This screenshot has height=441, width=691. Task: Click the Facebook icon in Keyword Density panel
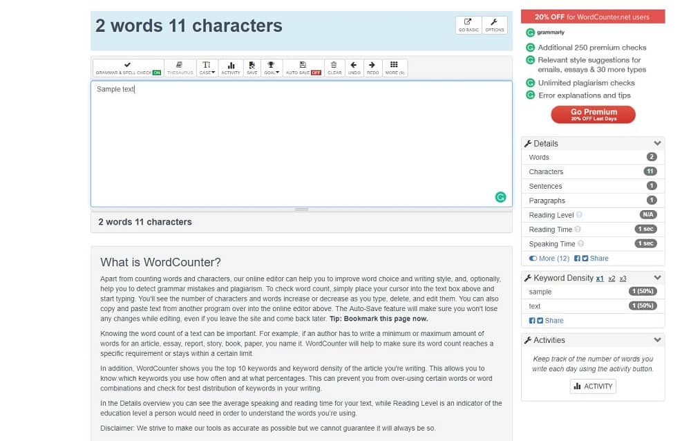tap(532, 321)
